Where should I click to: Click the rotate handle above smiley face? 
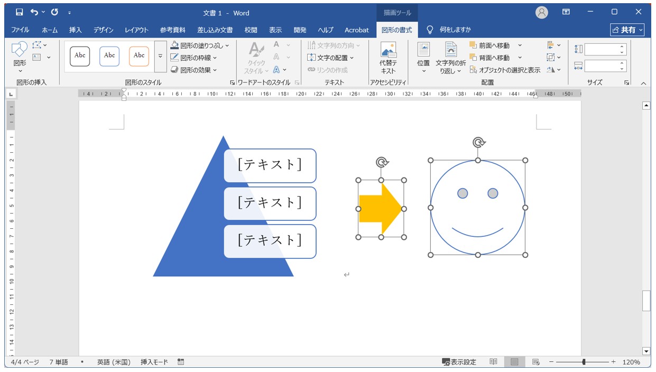(x=479, y=142)
